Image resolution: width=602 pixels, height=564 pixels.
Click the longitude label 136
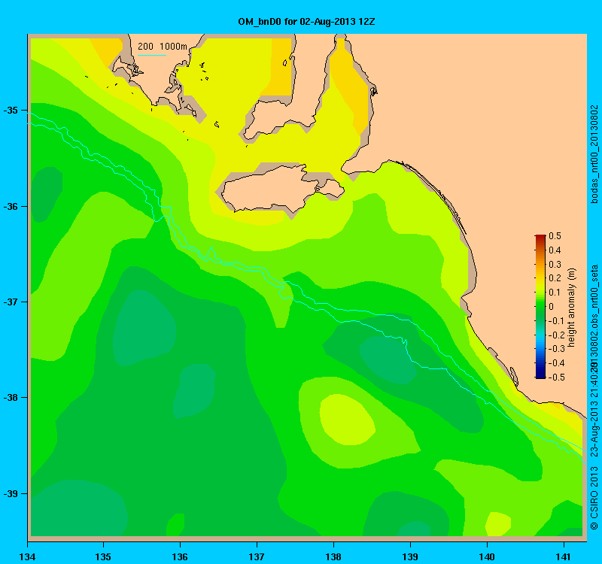pos(180,556)
